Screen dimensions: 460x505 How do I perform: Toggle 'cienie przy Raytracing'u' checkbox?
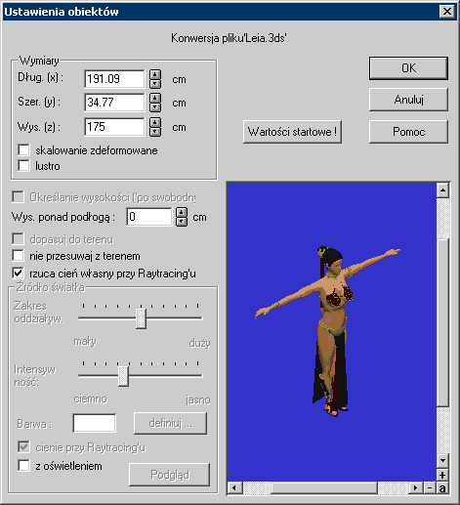[23, 447]
